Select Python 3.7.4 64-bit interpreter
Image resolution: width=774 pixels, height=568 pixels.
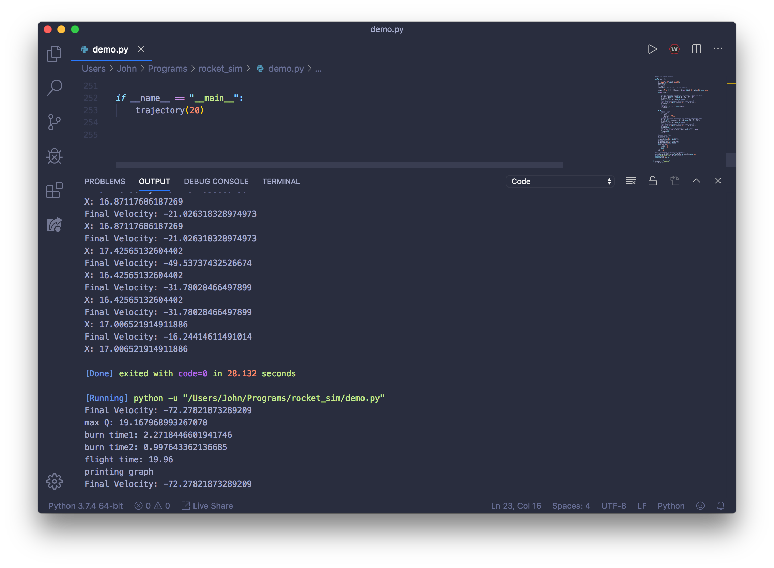86,506
